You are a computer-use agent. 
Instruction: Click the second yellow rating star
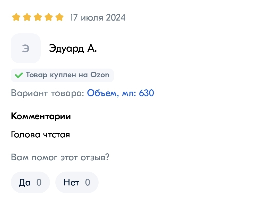coord(27,17)
